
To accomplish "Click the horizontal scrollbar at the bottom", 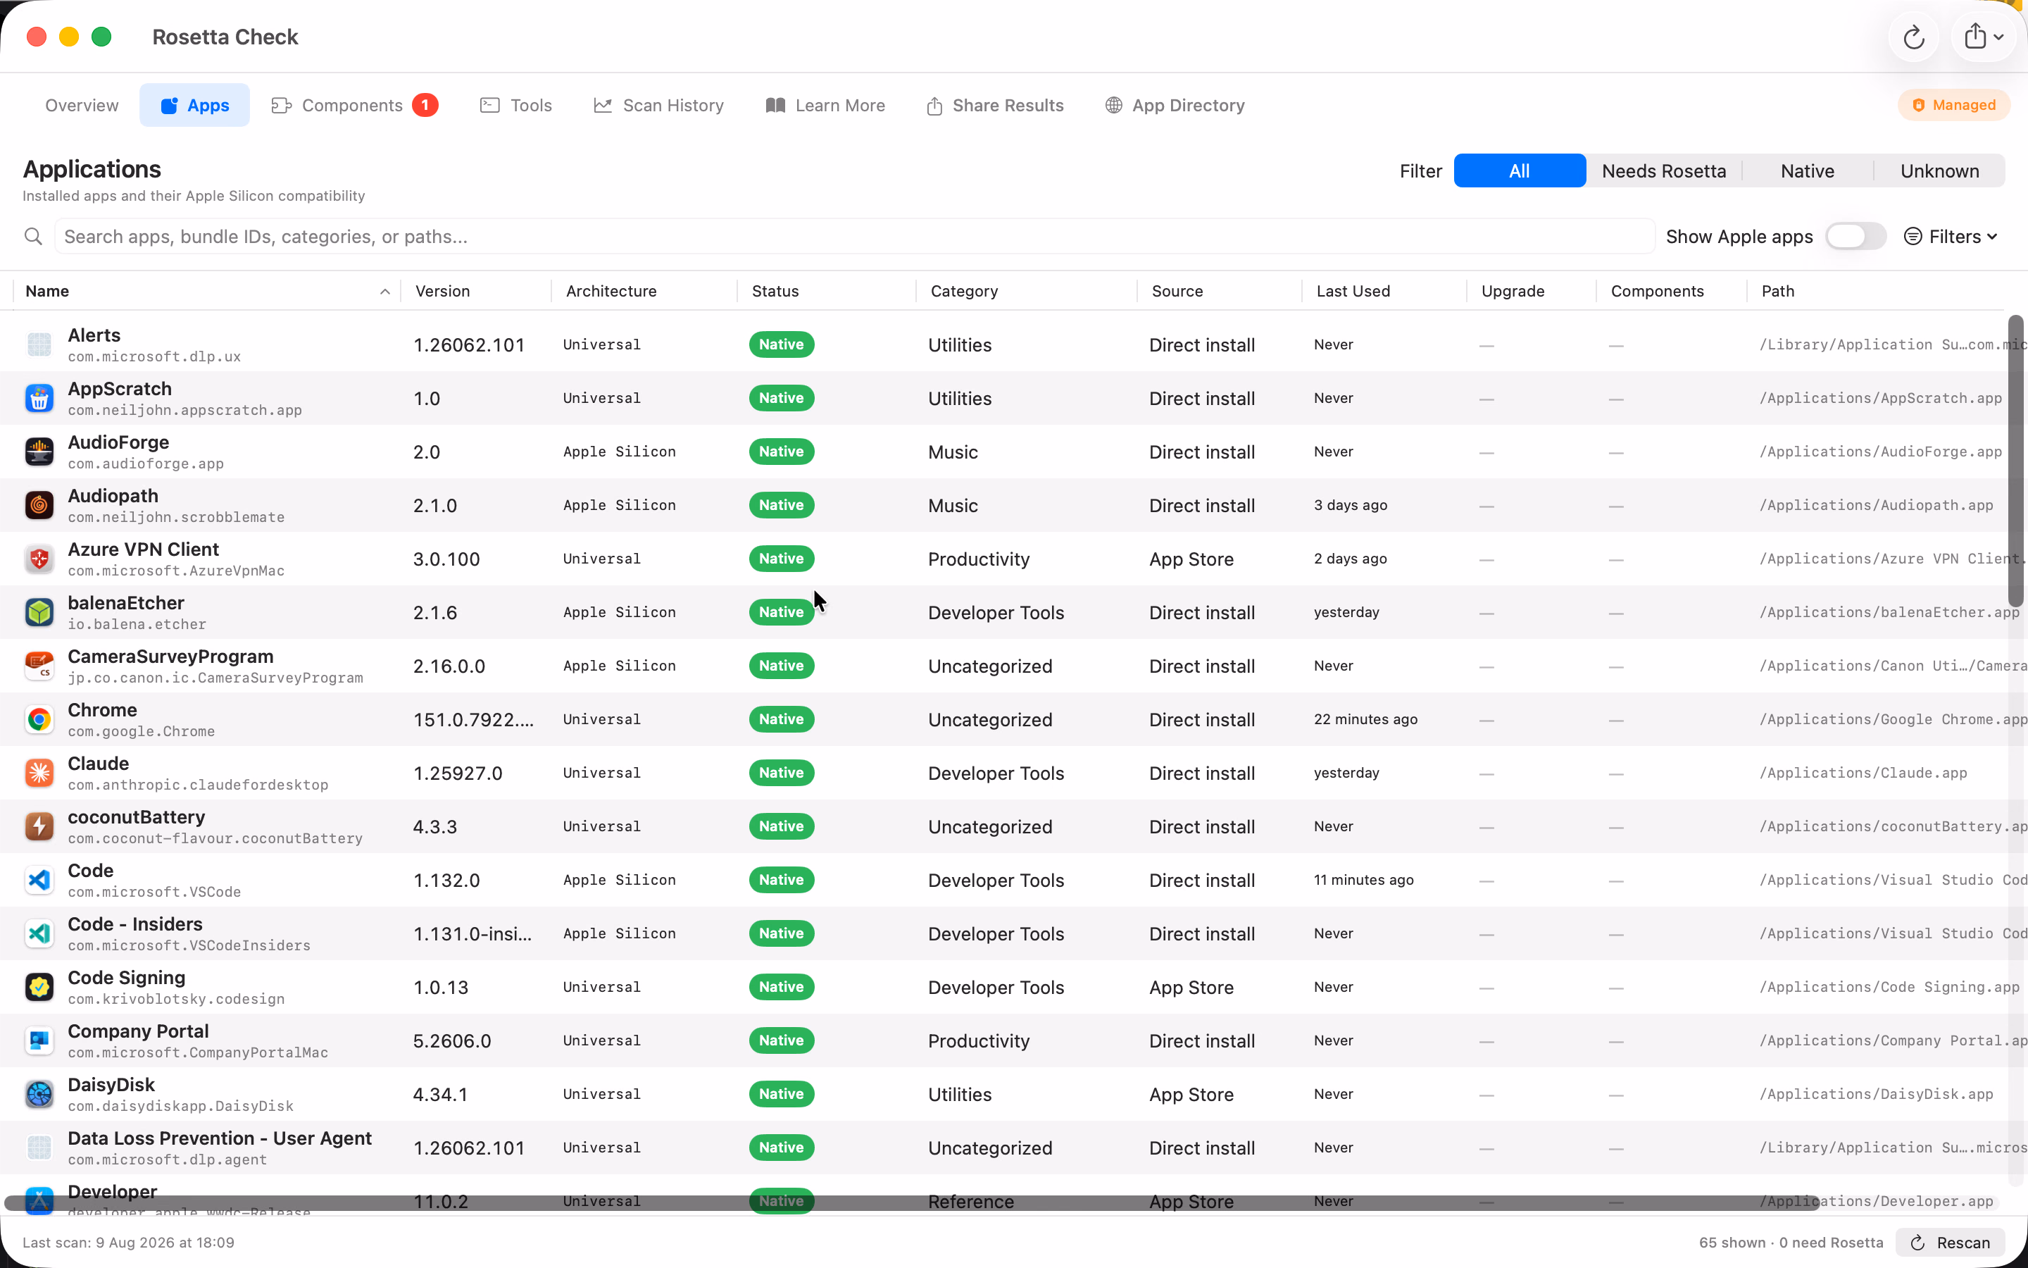I will coord(911,1202).
